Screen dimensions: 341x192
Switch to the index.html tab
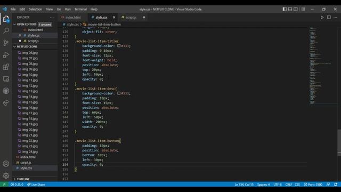click(73, 18)
